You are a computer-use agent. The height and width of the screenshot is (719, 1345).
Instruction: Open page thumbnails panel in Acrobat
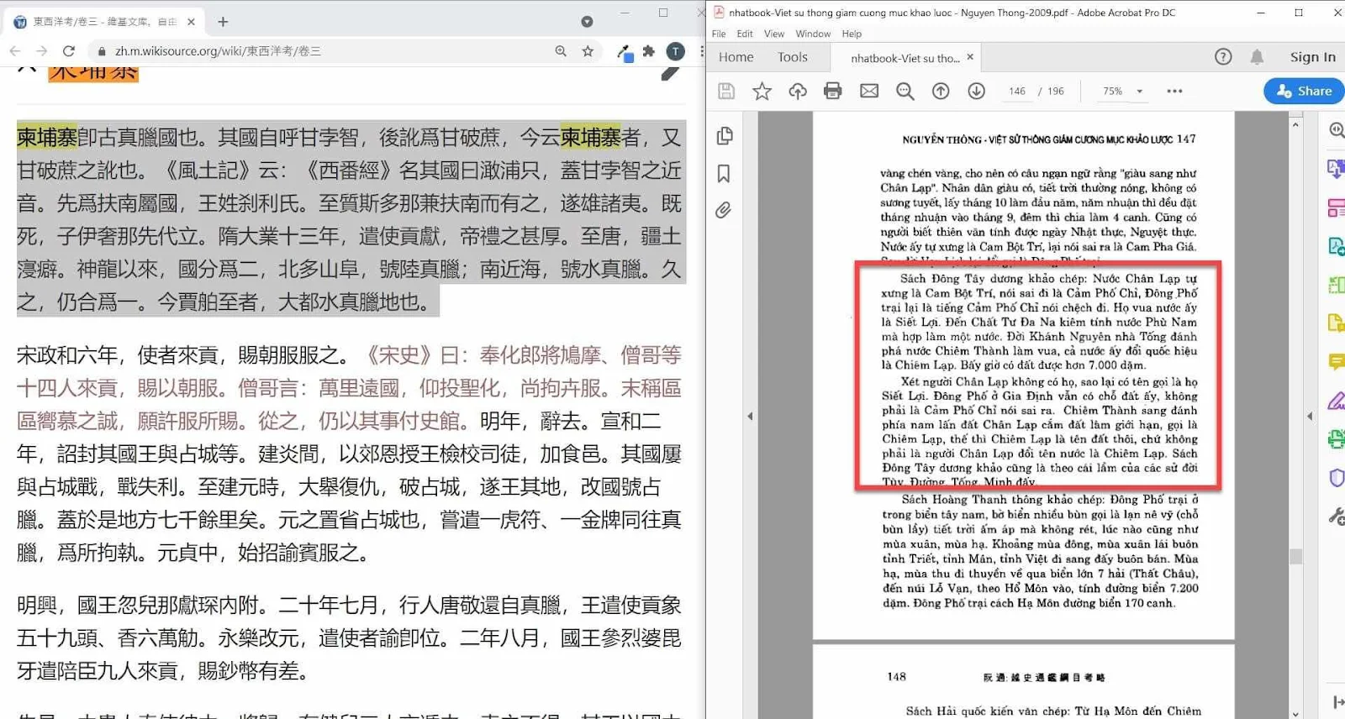pyautogui.click(x=724, y=136)
